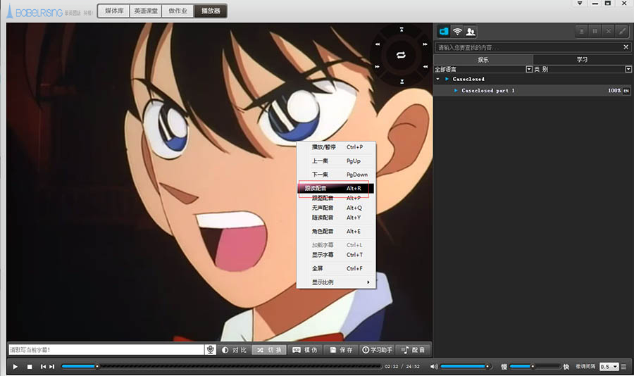Screen dimensions: 634x376
Task: Open the 全部语言 language dropdown
Action: [529, 69]
